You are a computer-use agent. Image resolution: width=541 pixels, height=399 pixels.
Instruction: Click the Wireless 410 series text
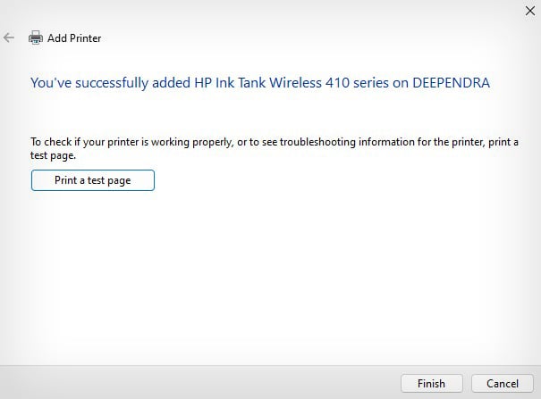[329, 83]
